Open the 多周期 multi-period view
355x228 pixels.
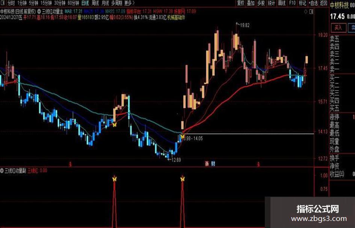116,3
